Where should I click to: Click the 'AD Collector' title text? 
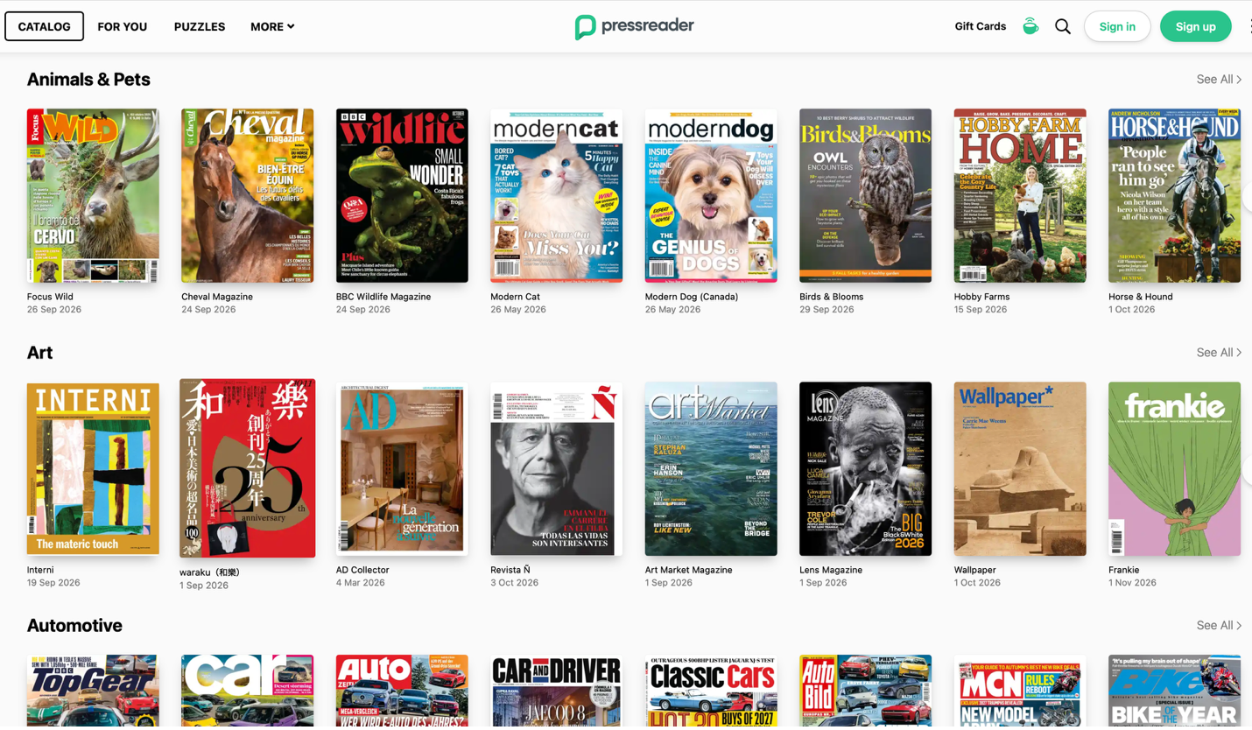tap(362, 570)
